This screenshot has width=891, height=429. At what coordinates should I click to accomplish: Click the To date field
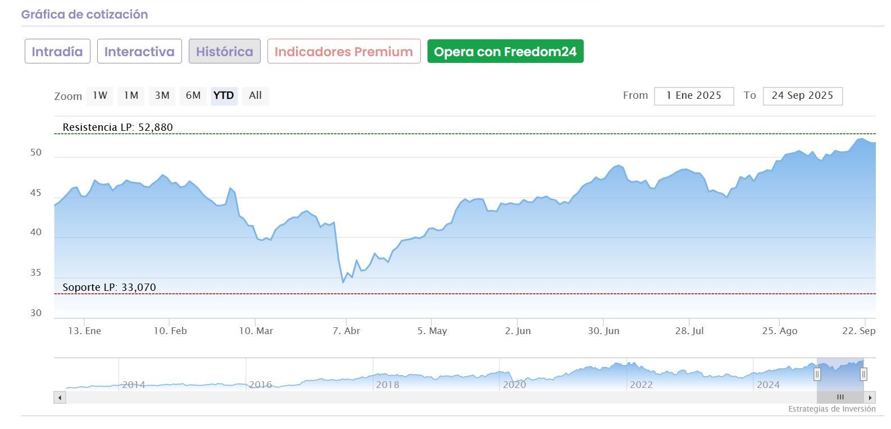tap(802, 96)
